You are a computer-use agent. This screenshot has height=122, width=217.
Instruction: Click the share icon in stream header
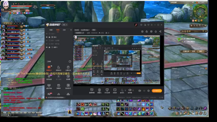[160, 31]
